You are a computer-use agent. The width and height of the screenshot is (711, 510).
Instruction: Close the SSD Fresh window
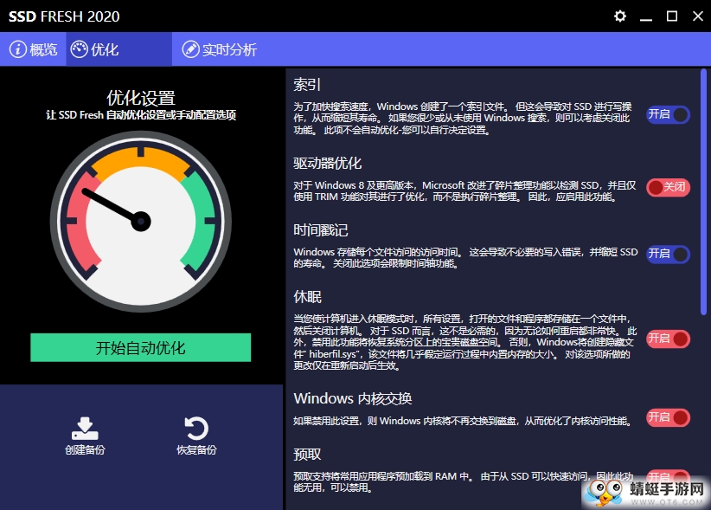pos(698,16)
